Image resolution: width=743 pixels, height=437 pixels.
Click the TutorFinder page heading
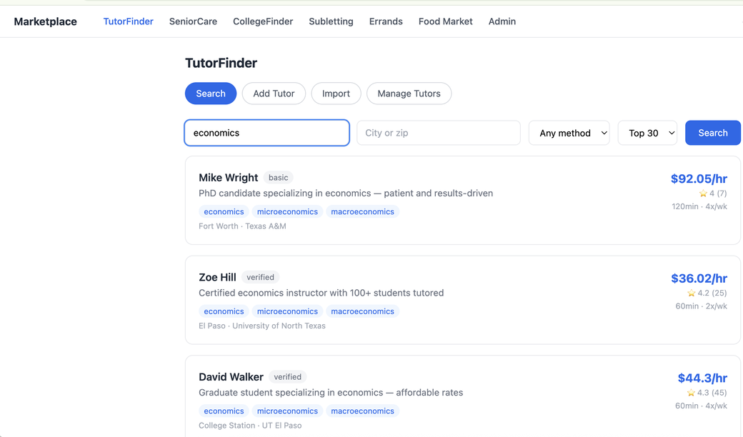(x=221, y=63)
